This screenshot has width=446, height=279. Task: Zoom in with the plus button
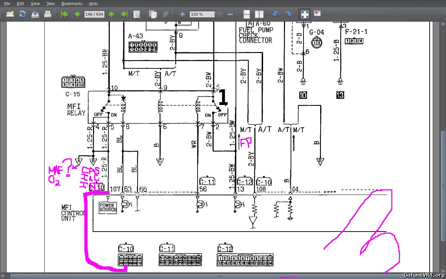pyautogui.click(x=182, y=14)
